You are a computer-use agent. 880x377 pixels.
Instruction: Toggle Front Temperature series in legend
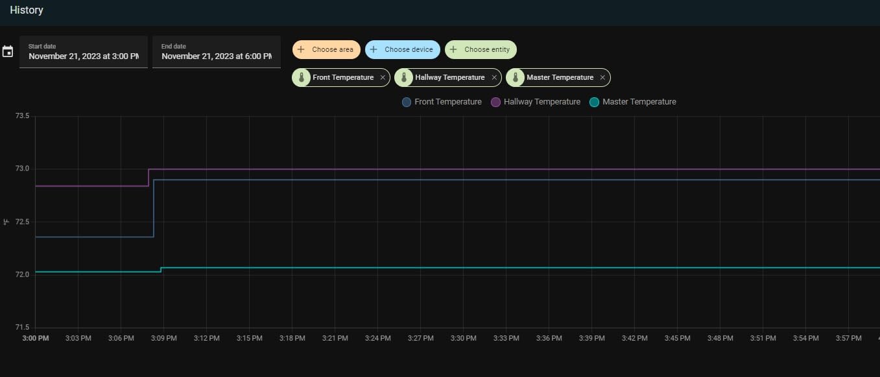click(442, 102)
